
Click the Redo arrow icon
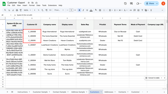13,10
